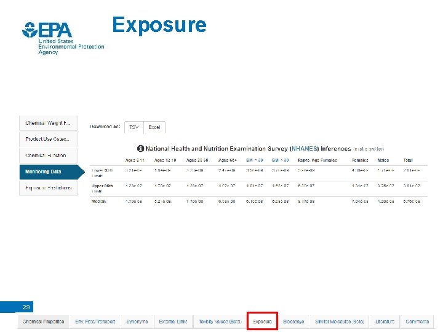Open the Comments tab
The image size is (443, 332).
click(417, 322)
